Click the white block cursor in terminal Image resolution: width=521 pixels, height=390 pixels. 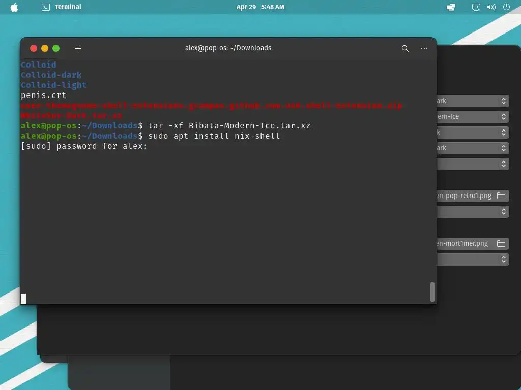[23, 299]
